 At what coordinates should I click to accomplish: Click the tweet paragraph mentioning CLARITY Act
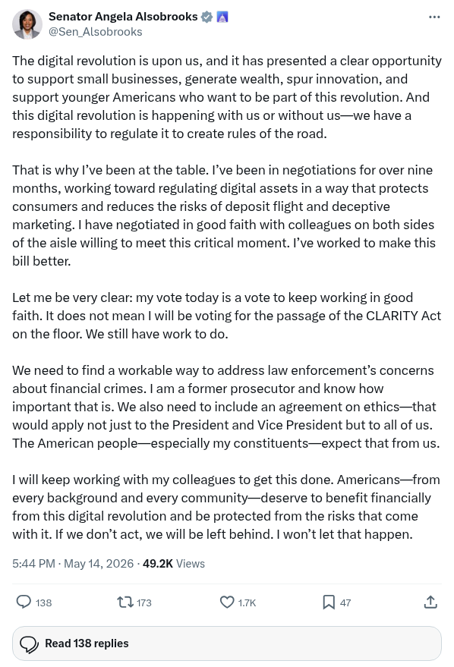pos(227,316)
